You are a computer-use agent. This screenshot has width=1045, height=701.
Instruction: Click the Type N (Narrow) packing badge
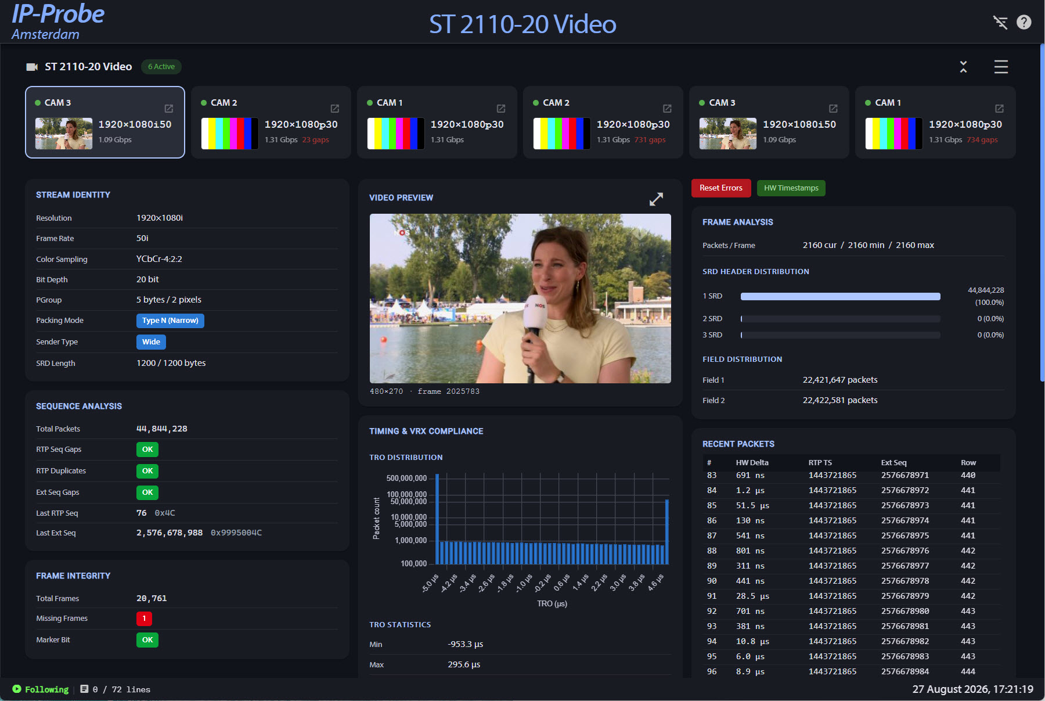click(170, 321)
